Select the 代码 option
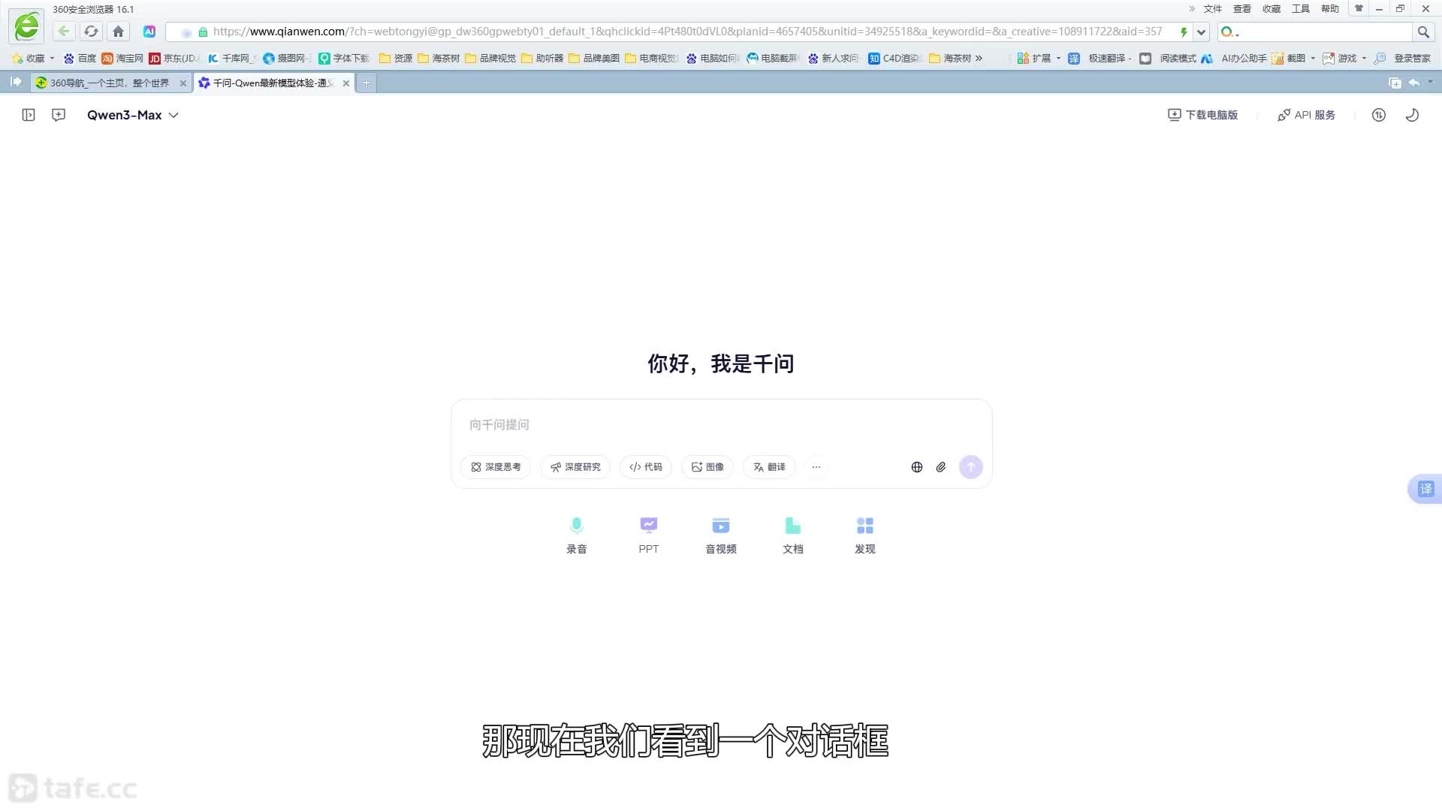 [646, 467]
